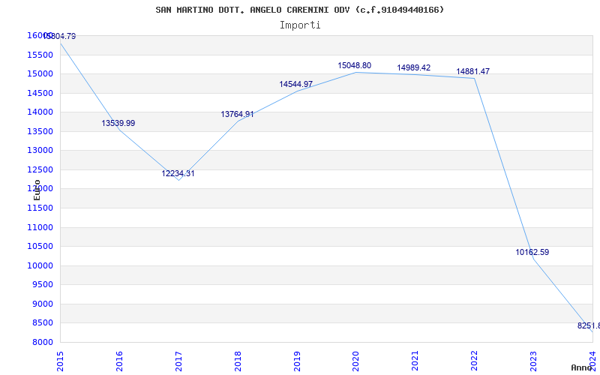Click the 2015 x-axis label
Screen dimensions: 600x375
(x=60, y=361)
